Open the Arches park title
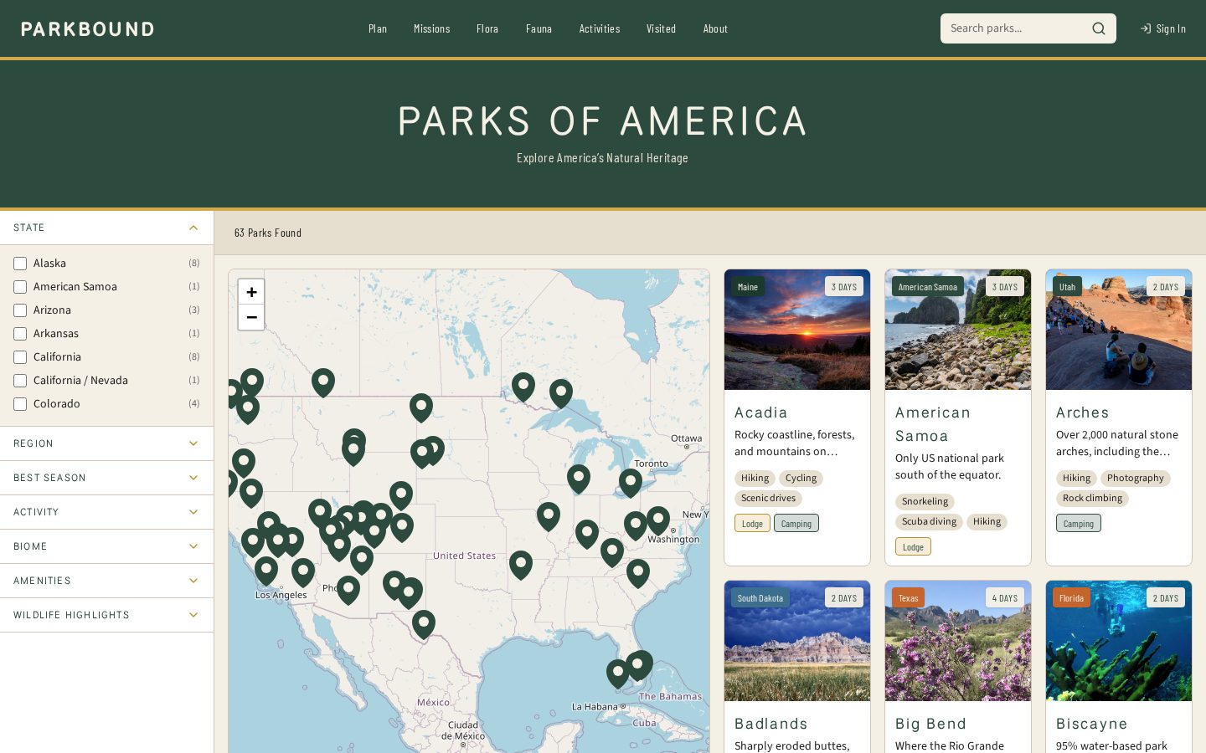1206x753 pixels. 1082,412
